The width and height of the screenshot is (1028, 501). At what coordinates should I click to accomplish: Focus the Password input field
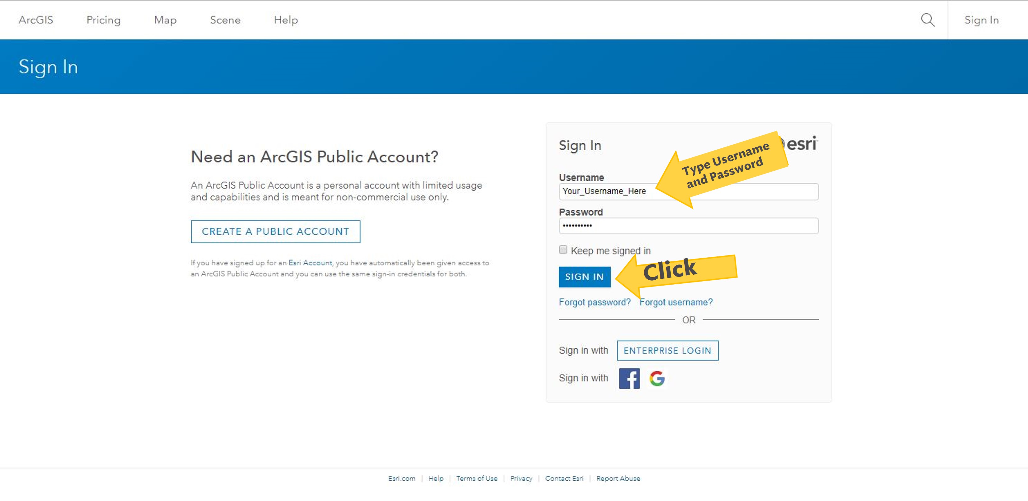[688, 226]
